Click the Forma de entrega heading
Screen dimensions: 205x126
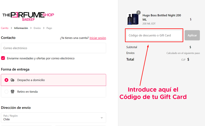15,69
